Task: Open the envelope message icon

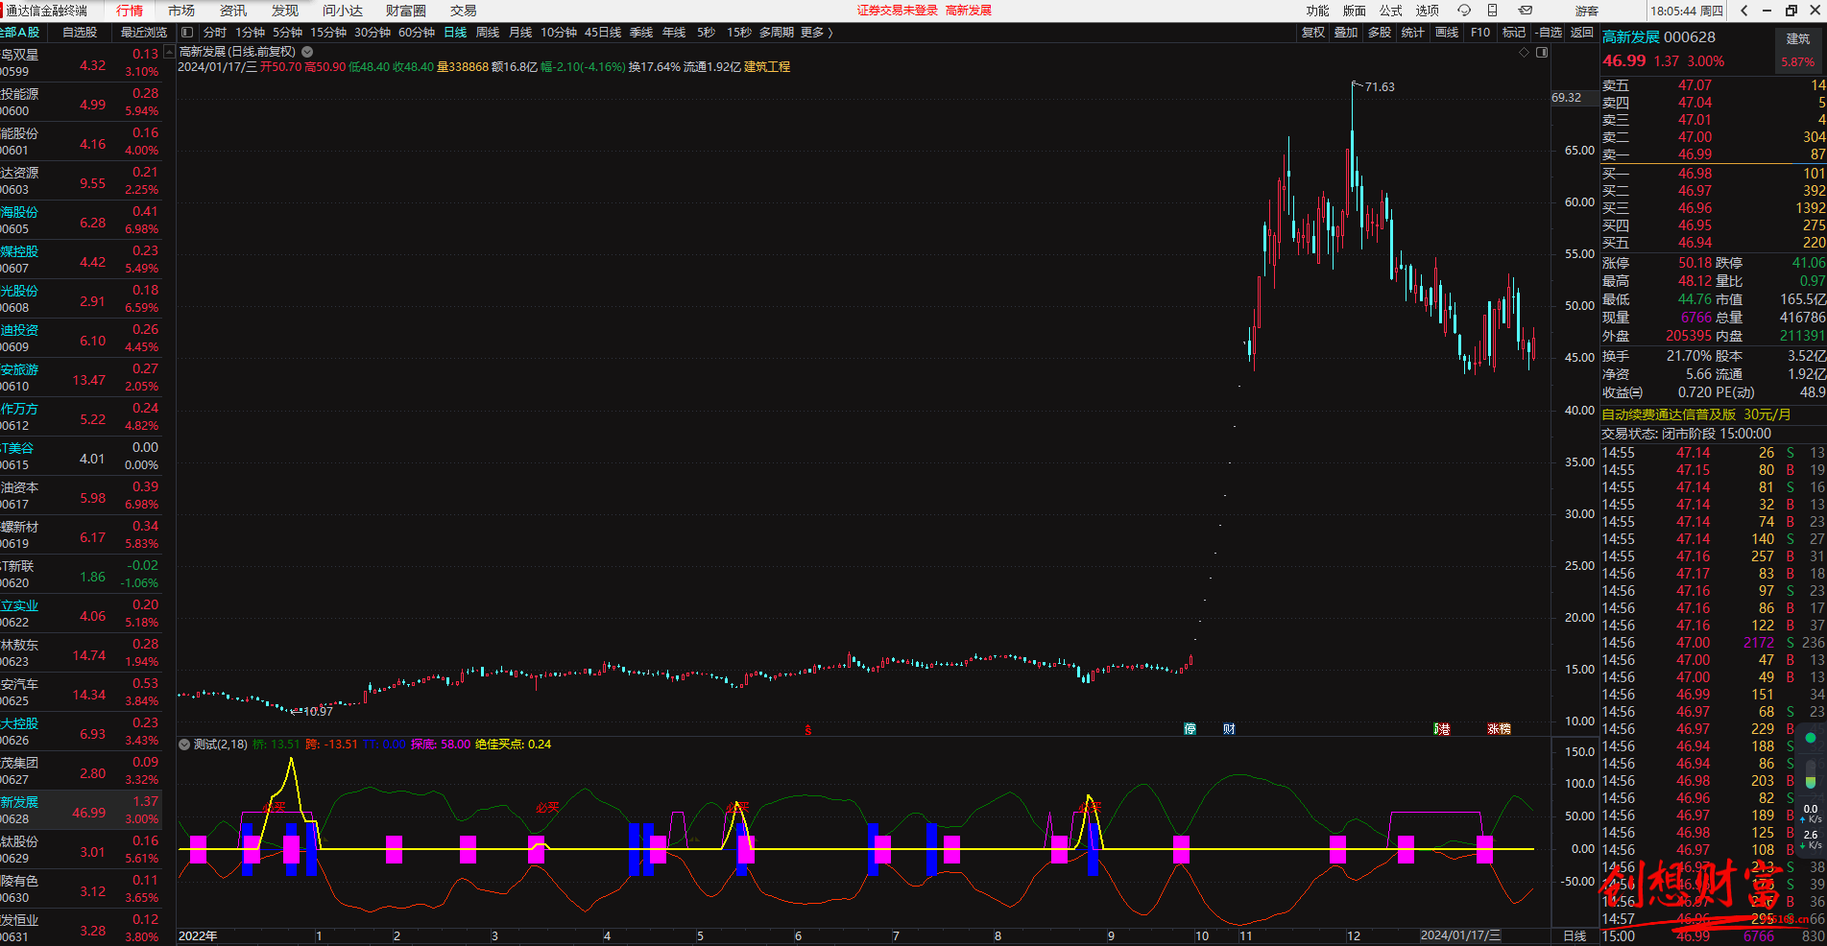Action: pos(1525,11)
